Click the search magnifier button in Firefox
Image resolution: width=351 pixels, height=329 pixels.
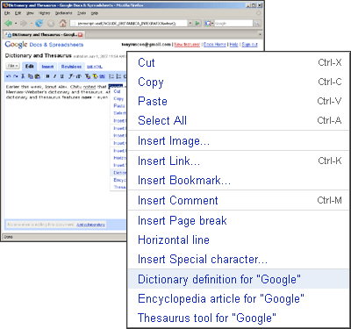click(257, 23)
